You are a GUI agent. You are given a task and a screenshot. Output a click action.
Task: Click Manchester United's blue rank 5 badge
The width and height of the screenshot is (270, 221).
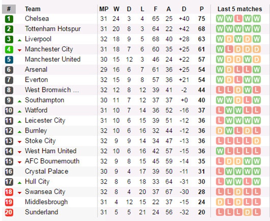click(x=9, y=60)
